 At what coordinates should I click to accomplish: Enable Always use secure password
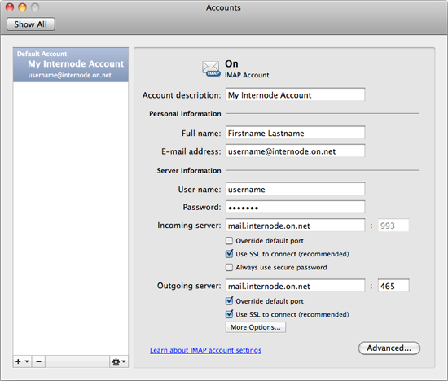pos(229,267)
